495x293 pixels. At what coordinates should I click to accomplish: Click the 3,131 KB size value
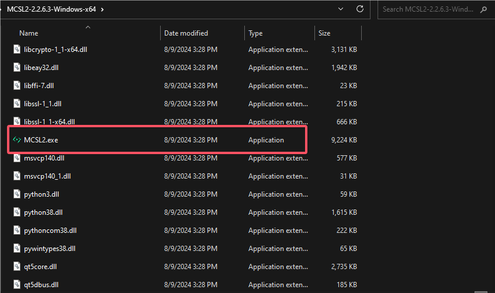344,50
